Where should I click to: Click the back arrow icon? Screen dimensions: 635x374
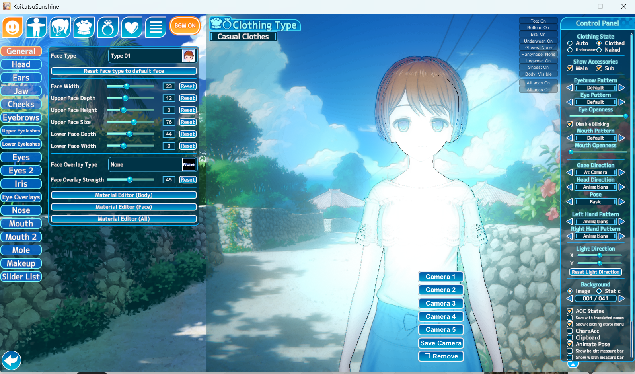[12, 360]
